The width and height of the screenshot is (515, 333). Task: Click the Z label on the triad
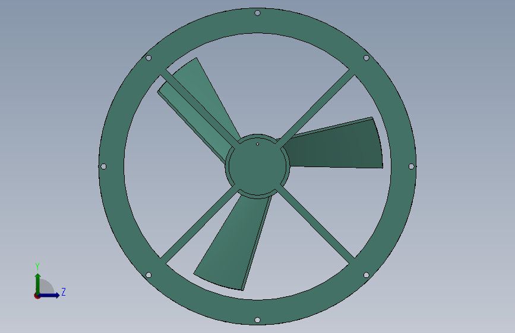click(x=64, y=292)
